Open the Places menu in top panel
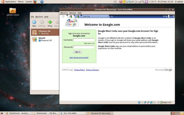The image size is (184, 115). point(21,2)
